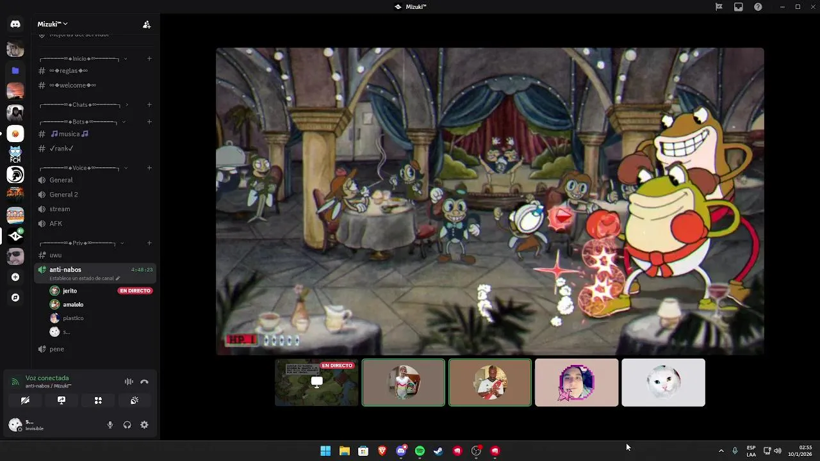Screen dimensions: 820x461
Task: Open File Explorer from the taskbar
Action: [345, 451]
